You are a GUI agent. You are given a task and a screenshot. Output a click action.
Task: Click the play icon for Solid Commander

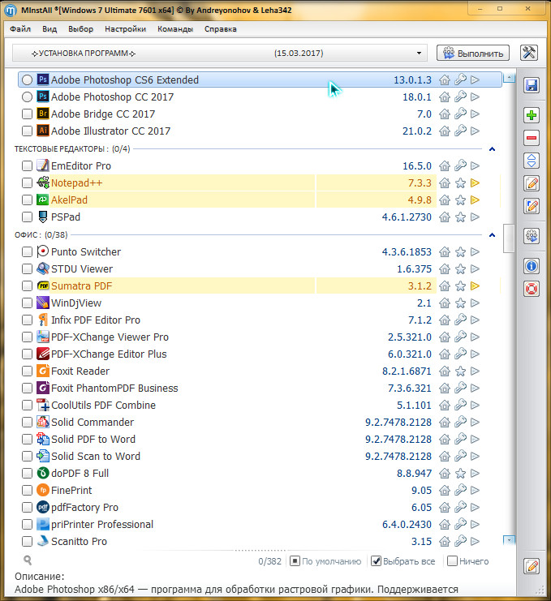475,422
